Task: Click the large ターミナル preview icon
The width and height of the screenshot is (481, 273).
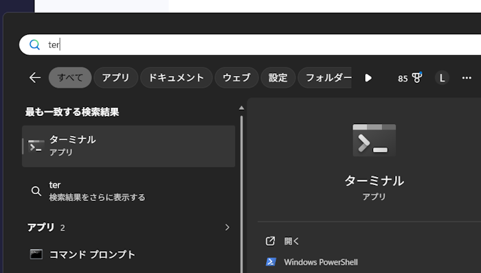Action: pyautogui.click(x=374, y=140)
